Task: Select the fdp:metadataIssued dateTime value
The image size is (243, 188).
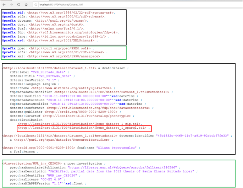Action: point(93,100)
